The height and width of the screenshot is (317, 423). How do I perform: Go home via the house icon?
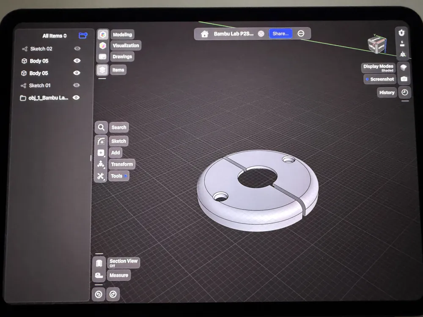coord(204,34)
